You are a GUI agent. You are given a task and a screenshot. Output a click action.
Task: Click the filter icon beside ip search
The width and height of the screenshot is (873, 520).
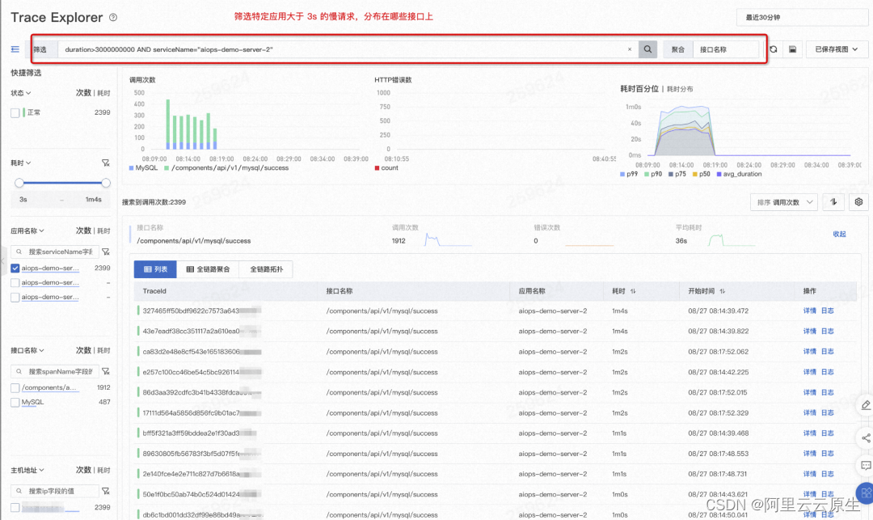pos(106,491)
